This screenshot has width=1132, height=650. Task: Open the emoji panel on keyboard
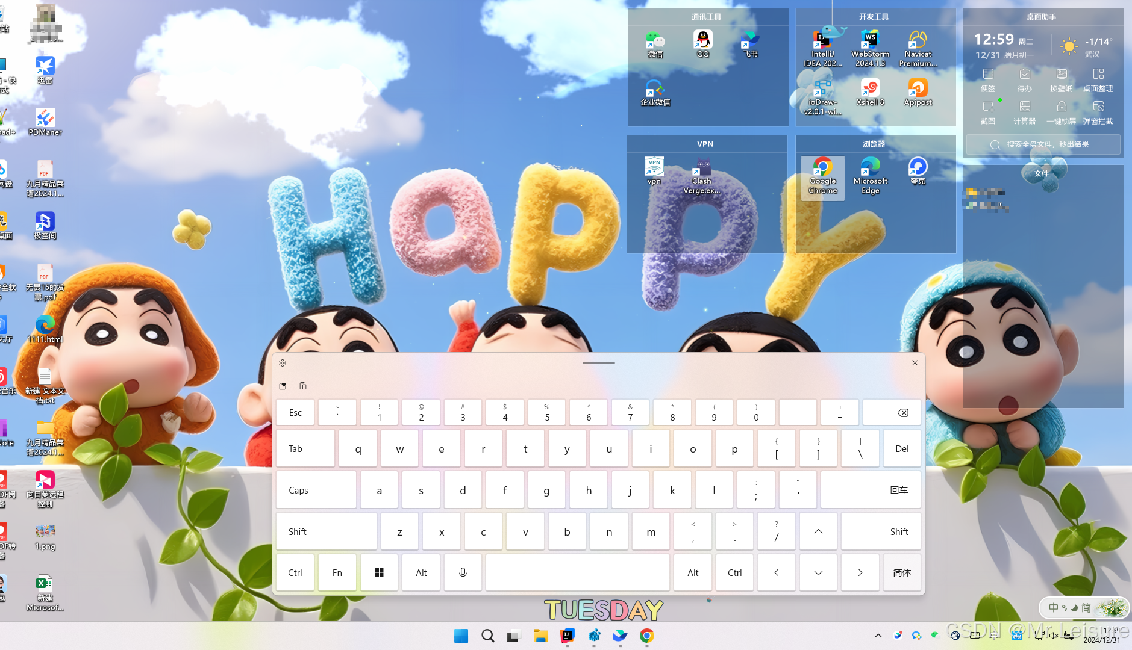coord(283,386)
